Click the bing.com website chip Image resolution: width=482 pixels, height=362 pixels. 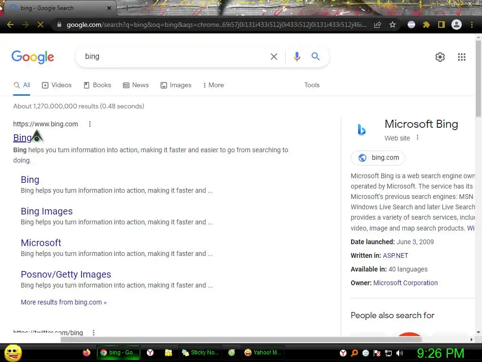378,158
